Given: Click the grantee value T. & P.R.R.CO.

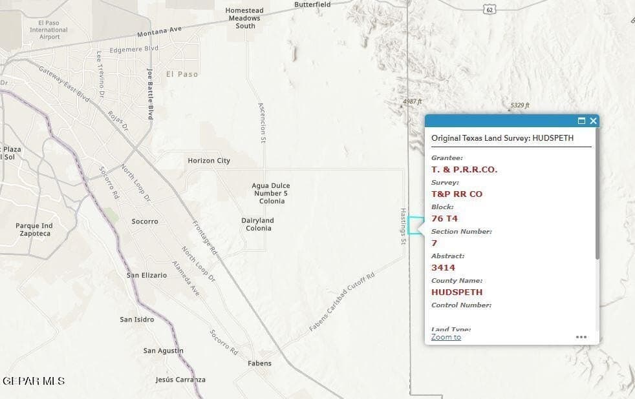Looking at the screenshot, I should pos(464,169).
